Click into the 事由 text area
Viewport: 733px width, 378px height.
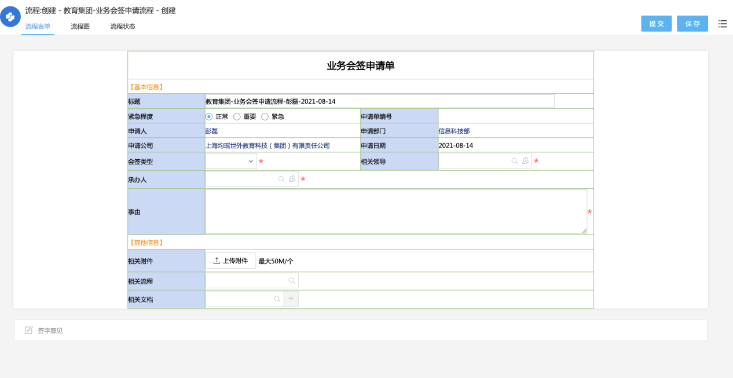click(x=395, y=211)
